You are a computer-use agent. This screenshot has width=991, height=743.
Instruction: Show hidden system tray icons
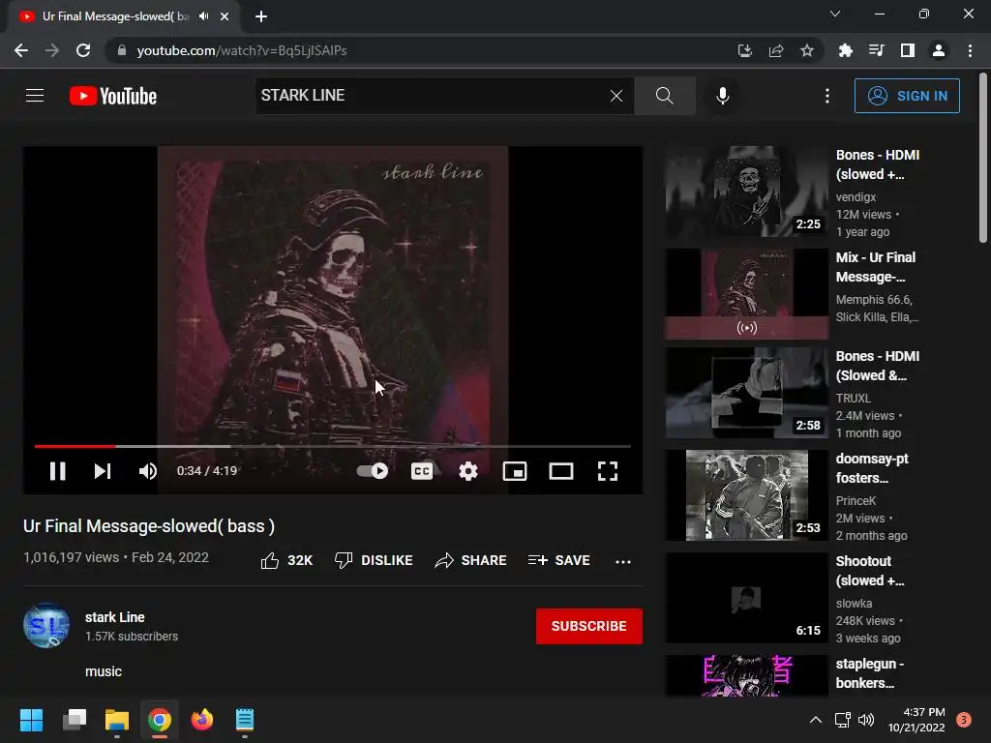click(816, 720)
